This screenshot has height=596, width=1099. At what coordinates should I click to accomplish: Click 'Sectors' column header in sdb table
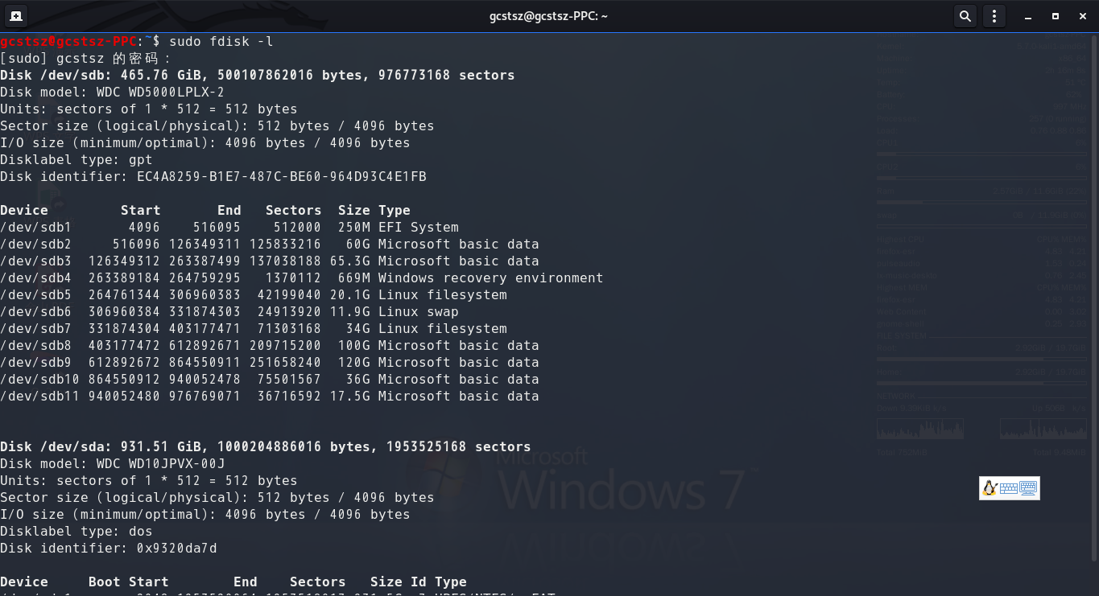coord(294,210)
